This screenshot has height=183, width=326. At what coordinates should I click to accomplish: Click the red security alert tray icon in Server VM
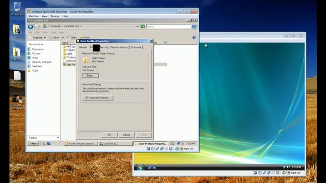pyautogui.click(x=183, y=143)
